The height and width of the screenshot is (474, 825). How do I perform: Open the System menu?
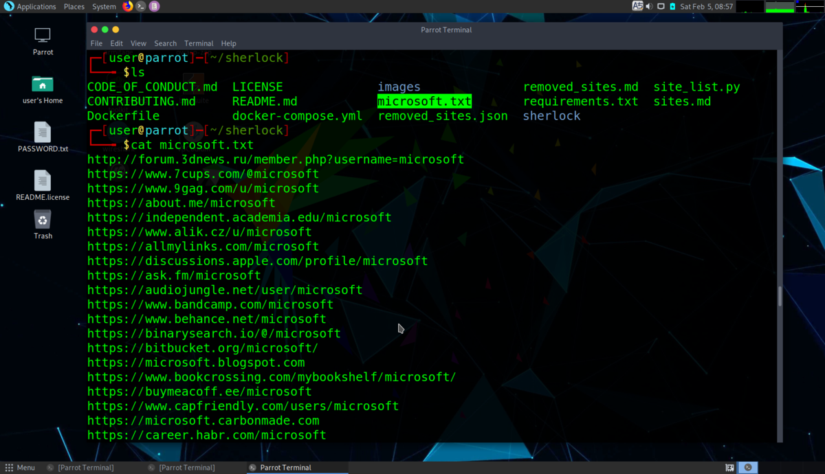(x=104, y=6)
